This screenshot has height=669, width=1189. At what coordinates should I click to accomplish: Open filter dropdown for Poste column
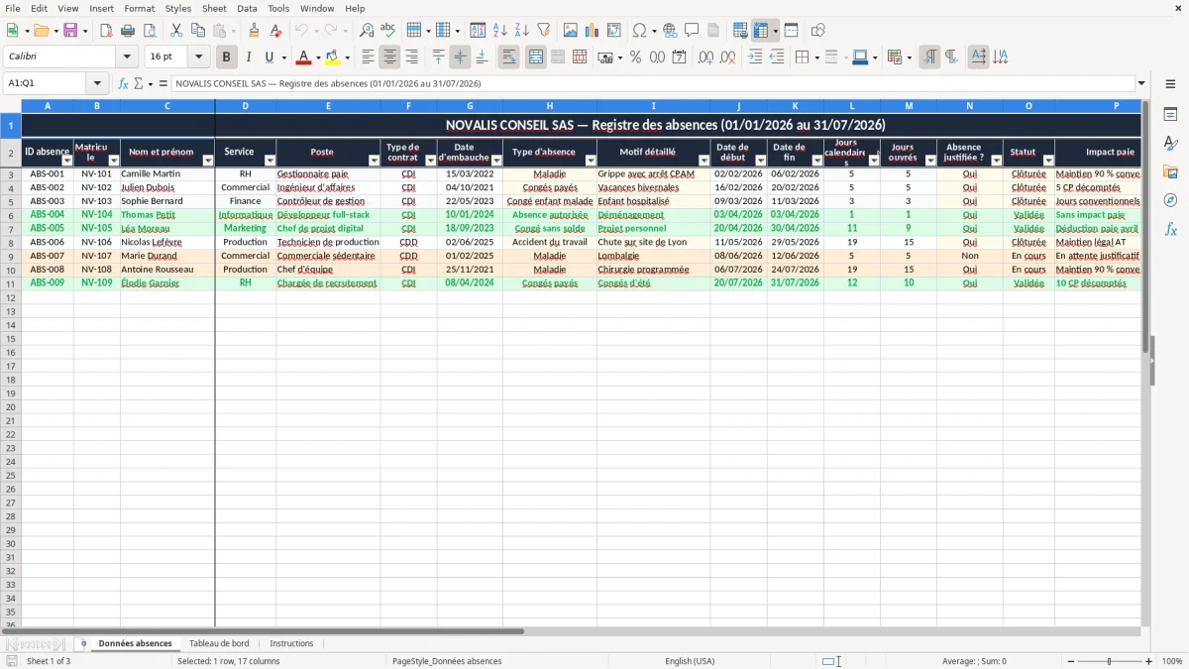click(x=374, y=161)
